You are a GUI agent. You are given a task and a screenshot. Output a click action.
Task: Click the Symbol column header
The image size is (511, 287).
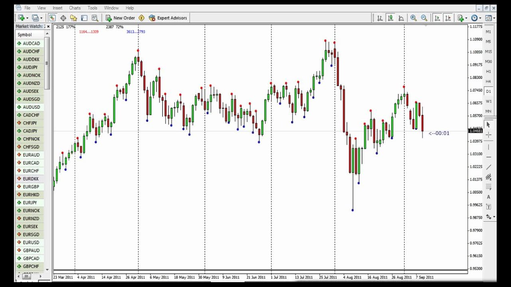[30, 35]
